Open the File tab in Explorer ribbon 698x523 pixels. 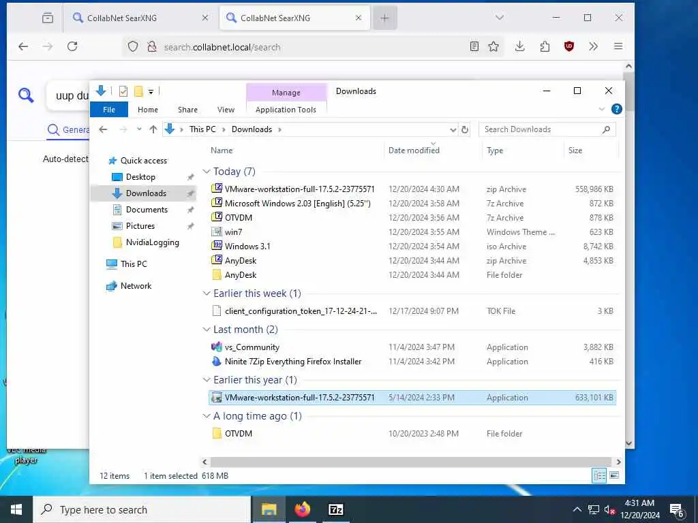point(109,110)
